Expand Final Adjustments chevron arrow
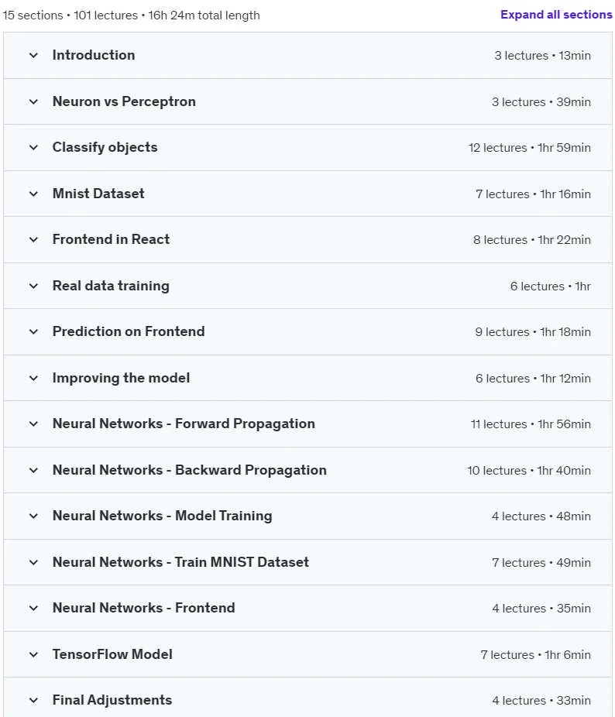615x717 pixels. pos(33,700)
